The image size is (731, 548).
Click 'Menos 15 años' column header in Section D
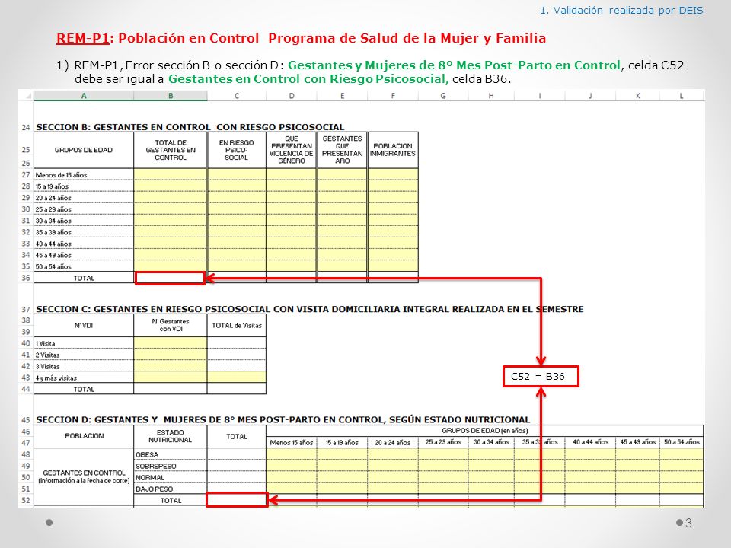click(292, 442)
